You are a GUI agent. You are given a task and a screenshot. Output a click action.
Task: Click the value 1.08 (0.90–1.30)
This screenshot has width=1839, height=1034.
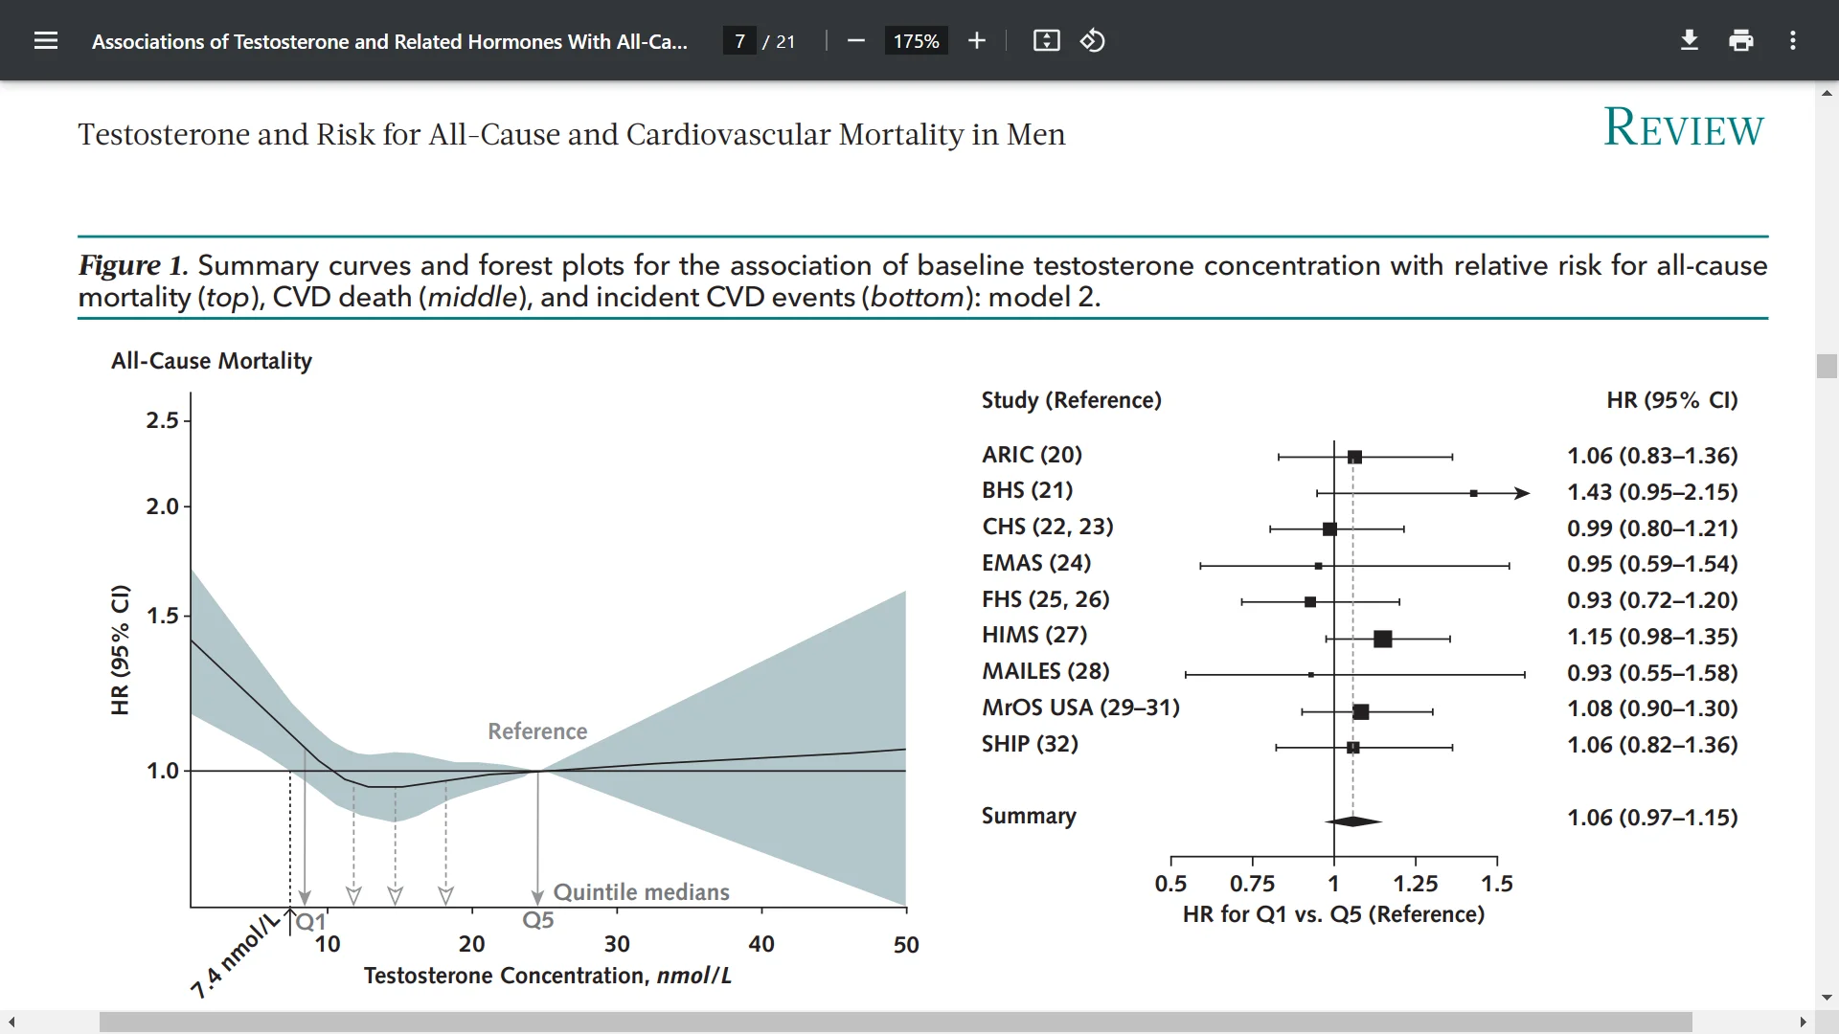pos(1652,708)
